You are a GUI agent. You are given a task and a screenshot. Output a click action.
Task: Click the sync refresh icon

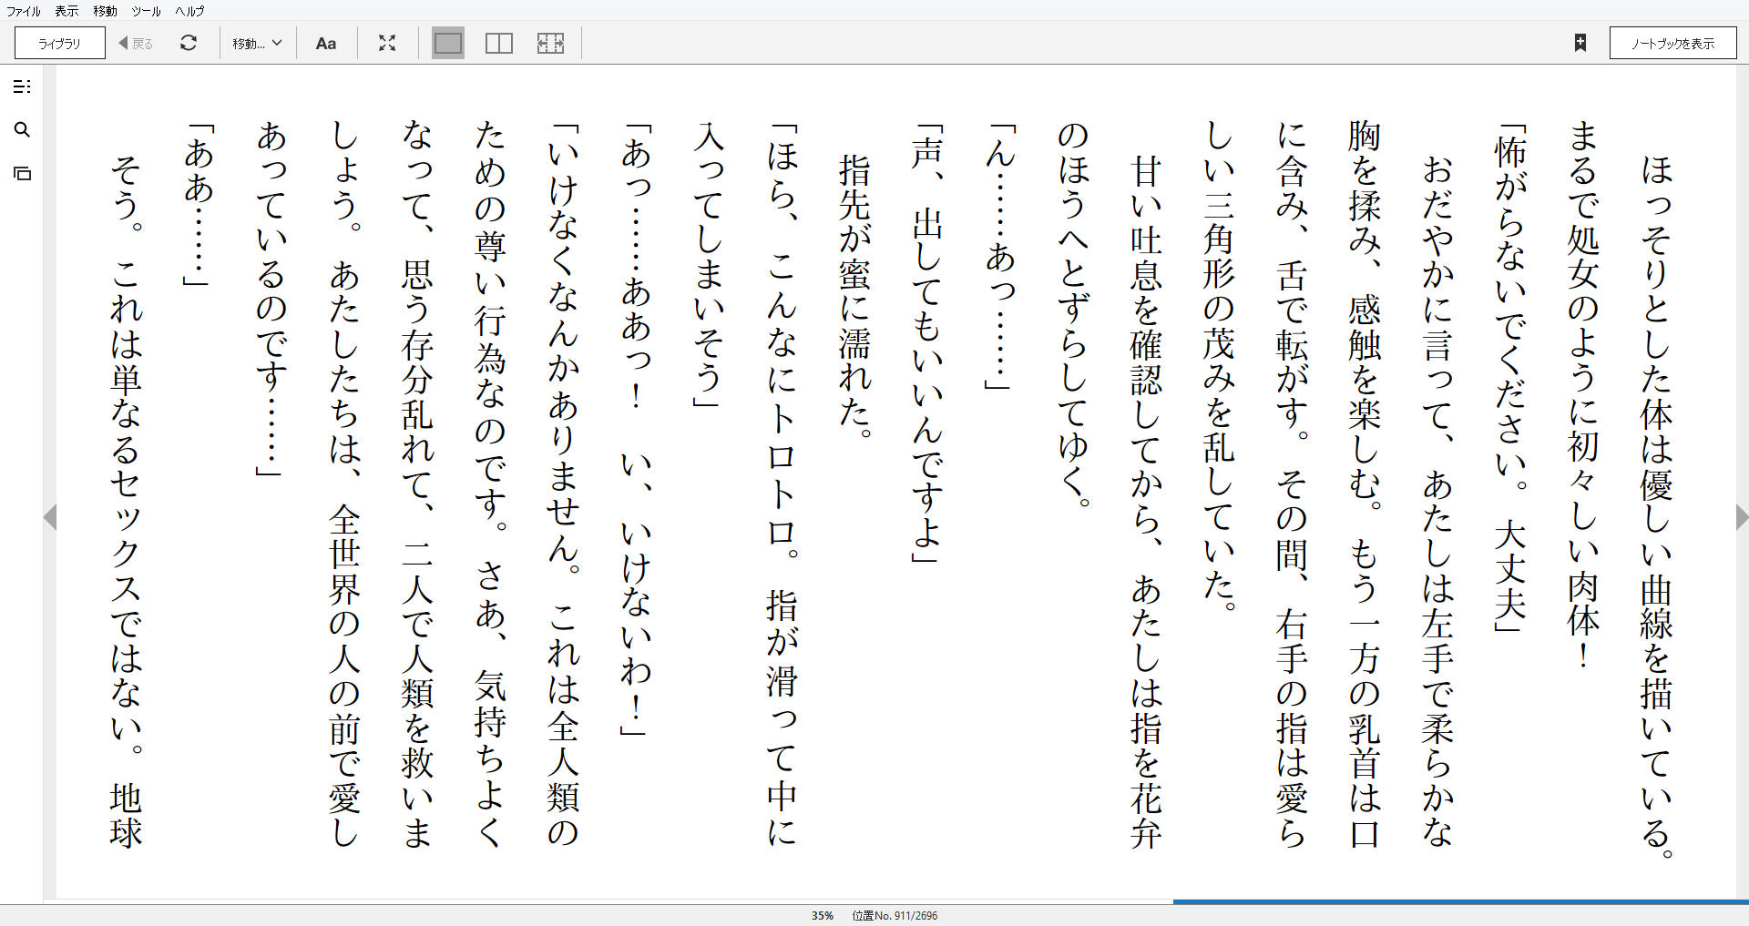pos(189,43)
